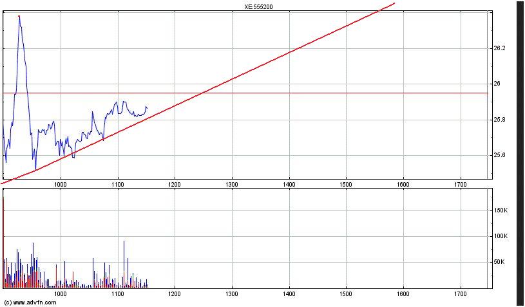Click the red marker at the price peak
Image resolution: width=525 pixels, height=307 pixels.
19,15
